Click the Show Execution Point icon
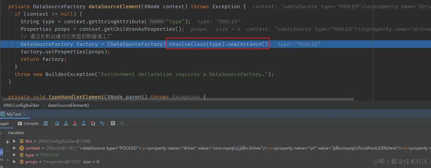The height and width of the screenshot is (168, 431). click(46, 124)
